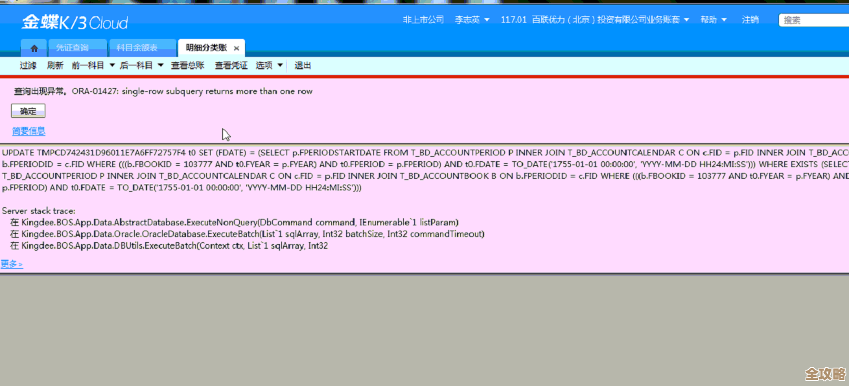This screenshot has width=849, height=386.
Task: Click the Kingdee K/3 Cloud logo
Action: point(73,21)
